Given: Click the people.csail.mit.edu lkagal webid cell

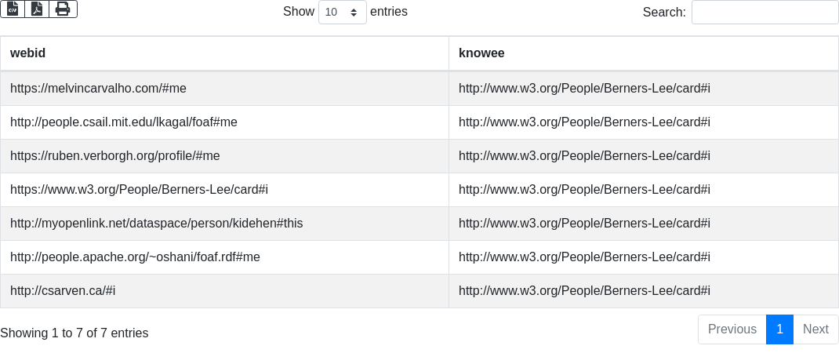Looking at the screenshot, I should tap(123, 122).
